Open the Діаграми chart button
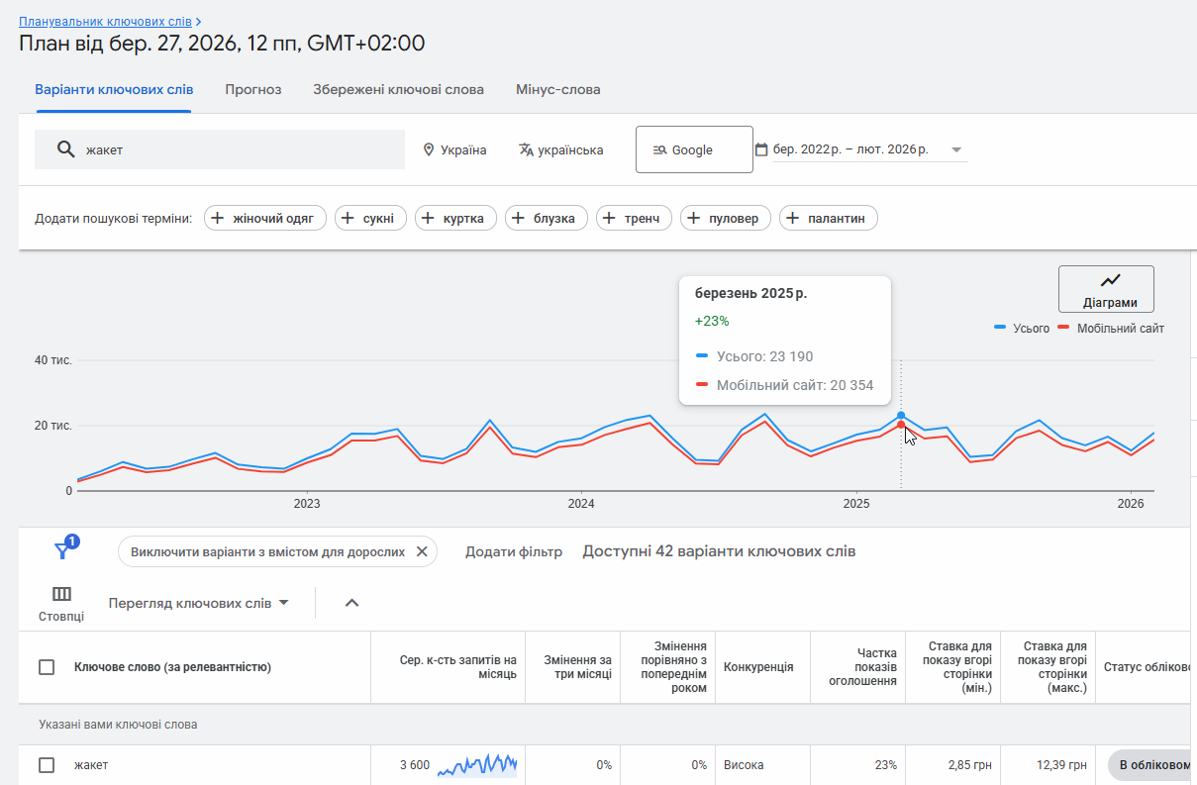The image size is (1197, 785). pyautogui.click(x=1105, y=289)
